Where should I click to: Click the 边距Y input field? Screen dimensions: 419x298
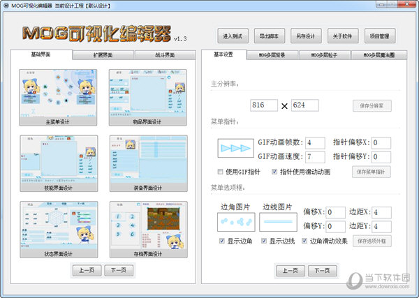coord(382,226)
